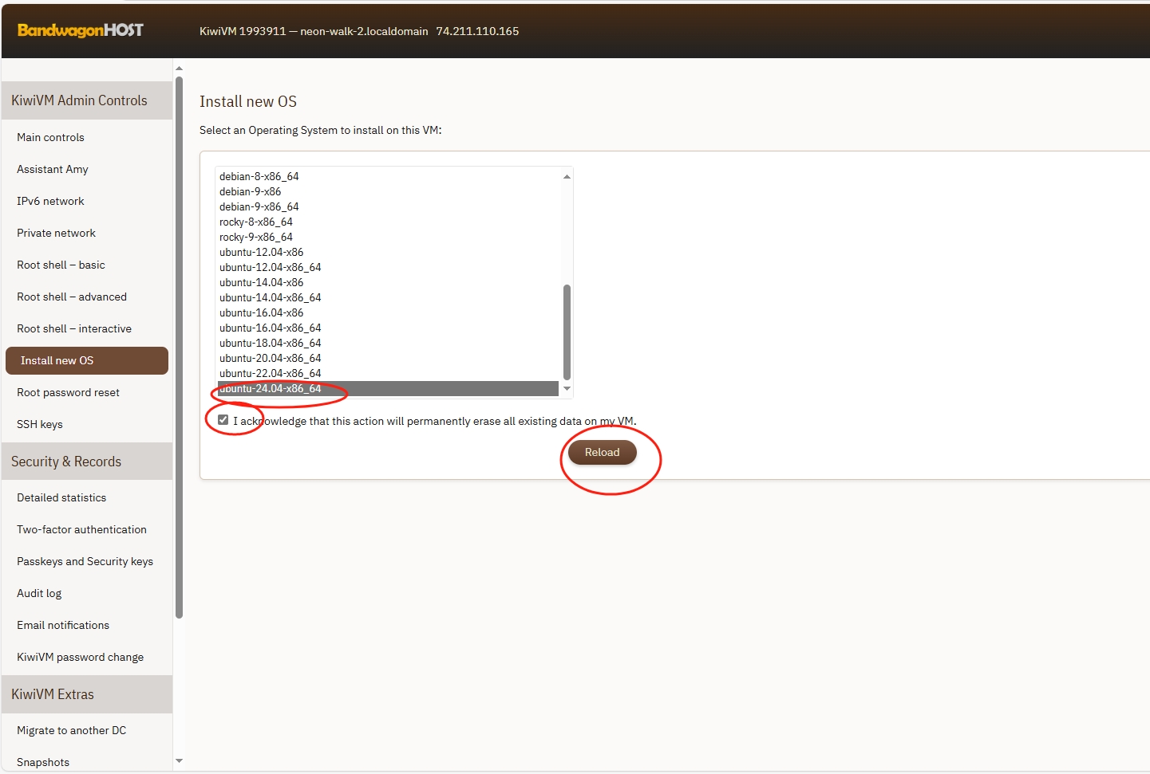Click the OS list scrollbar thumb
This screenshot has width=1150, height=774.
point(567,332)
